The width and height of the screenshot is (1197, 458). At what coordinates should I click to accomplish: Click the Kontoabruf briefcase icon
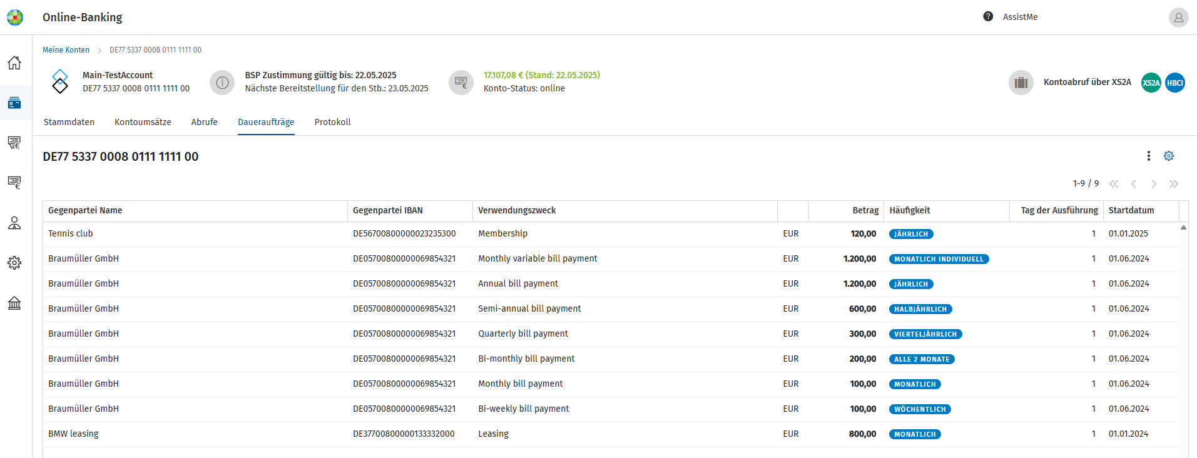click(x=1021, y=83)
